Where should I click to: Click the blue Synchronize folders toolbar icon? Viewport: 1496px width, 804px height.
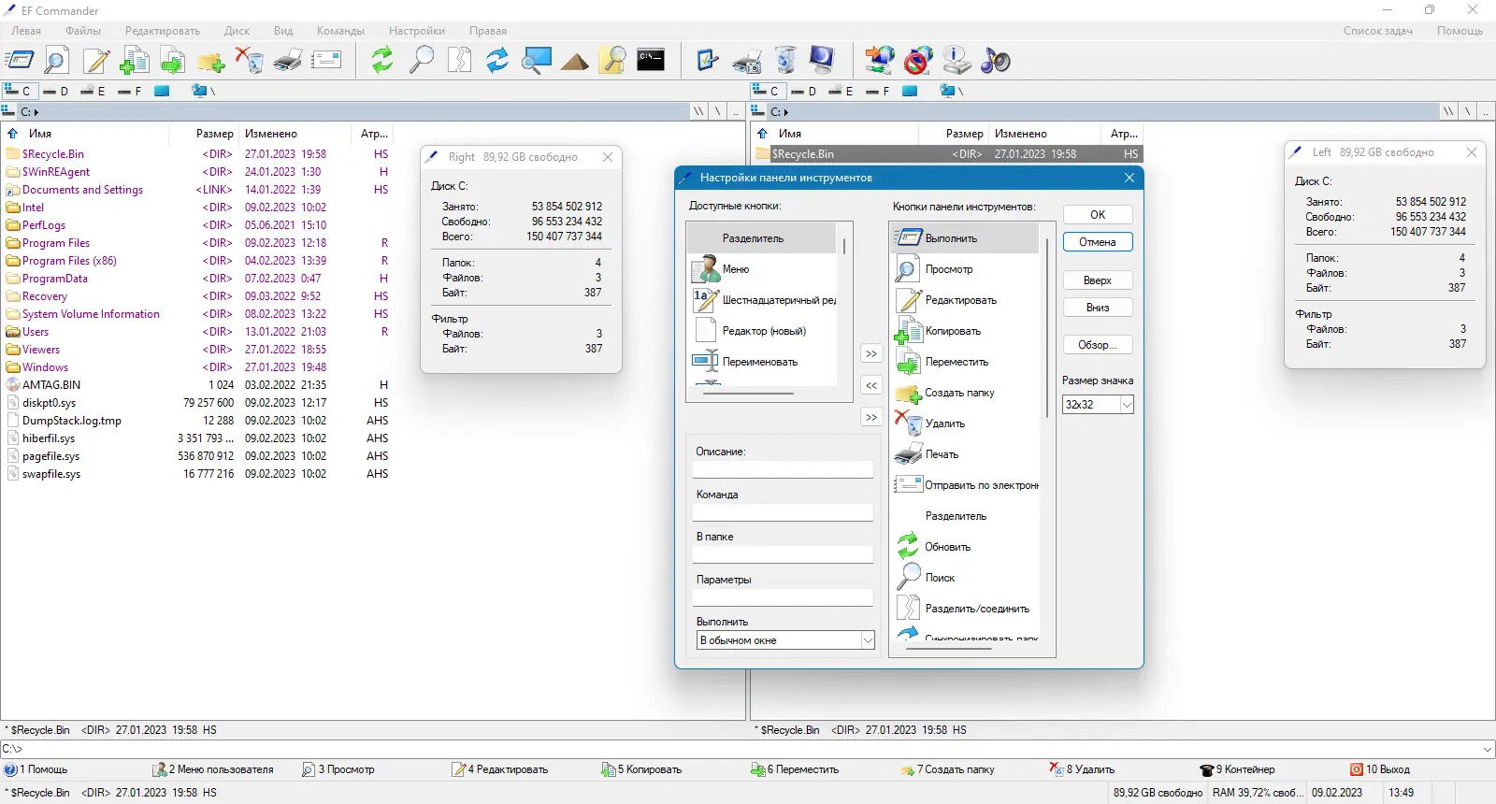497,61
